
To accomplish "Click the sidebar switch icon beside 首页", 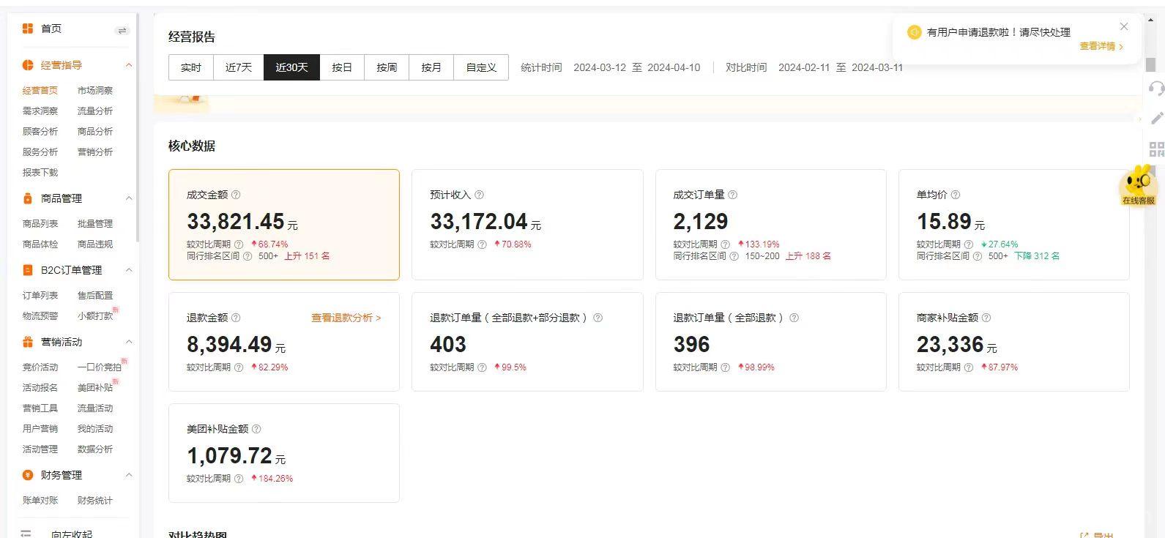I will (122, 30).
